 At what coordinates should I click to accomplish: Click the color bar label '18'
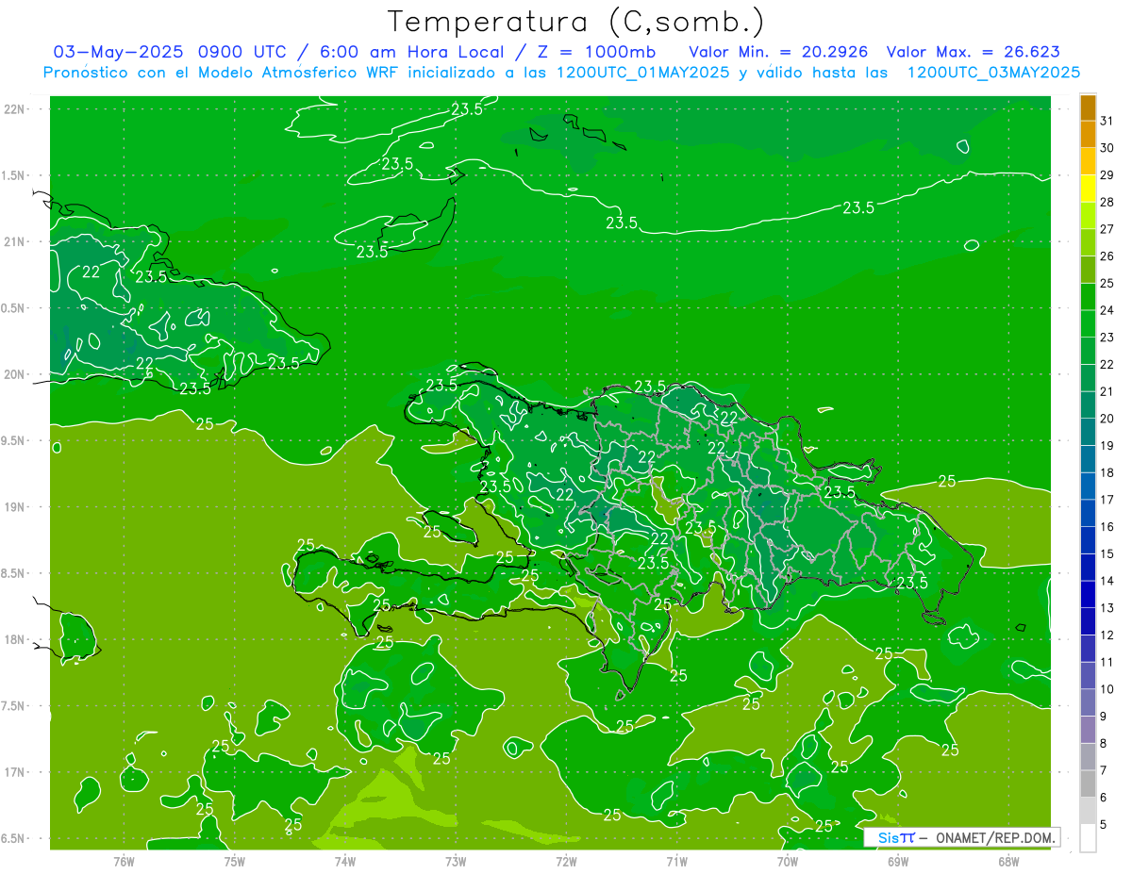coord(1107,472)
